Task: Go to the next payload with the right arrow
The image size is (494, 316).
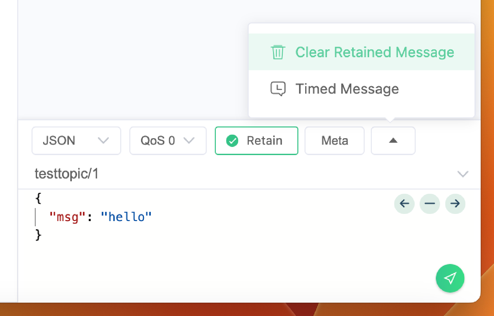Action: tap(455, 204)
